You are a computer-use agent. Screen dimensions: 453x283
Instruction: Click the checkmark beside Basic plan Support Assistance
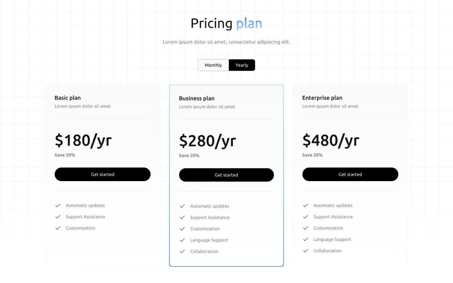(58, 216)
